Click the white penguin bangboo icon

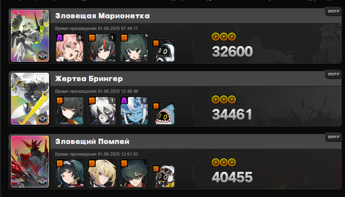pyautogui.click(x=163, y=50)
